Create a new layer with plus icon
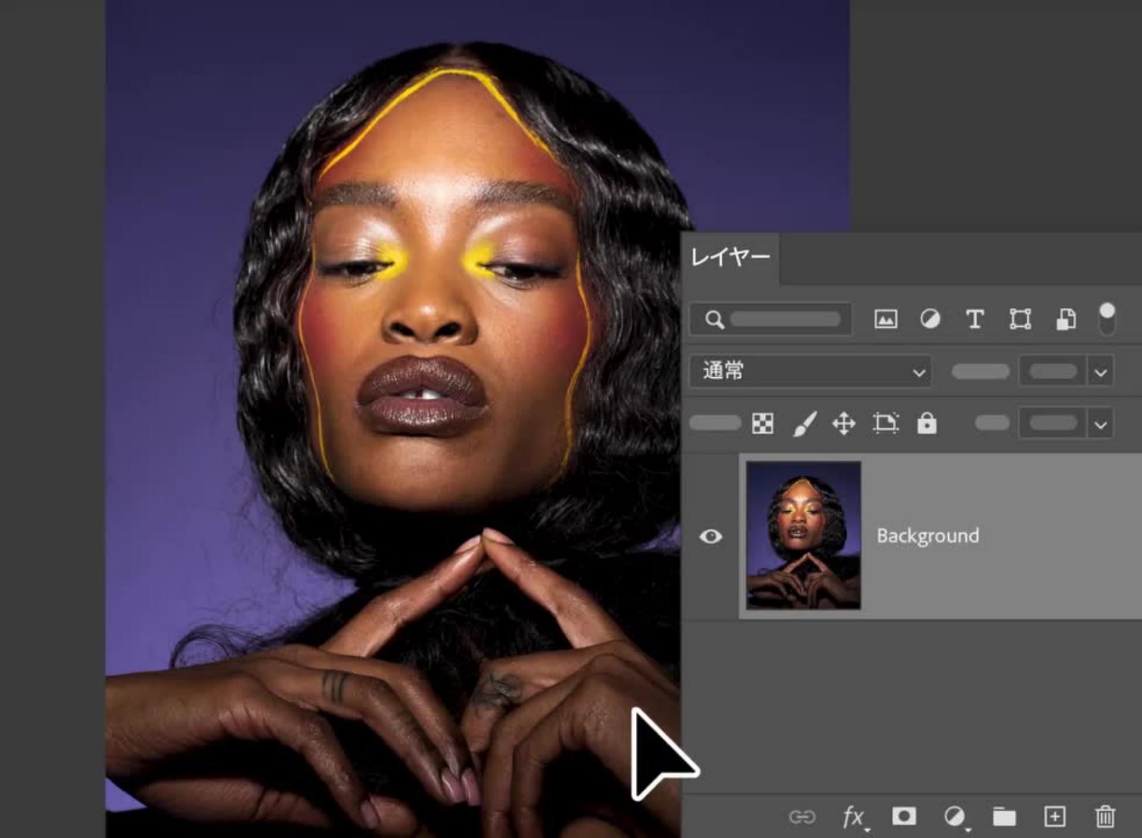Viewport: 1142px width, 838px height. tap(1055, 817)
